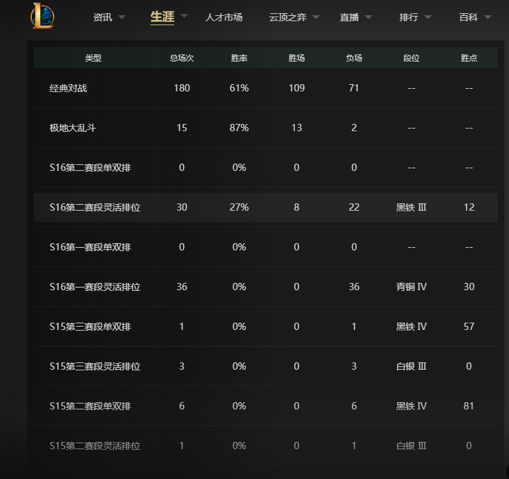Select the S15第二赛段灵活排位 row label
This screenshot has width=509, height=479.
[95, 446]
